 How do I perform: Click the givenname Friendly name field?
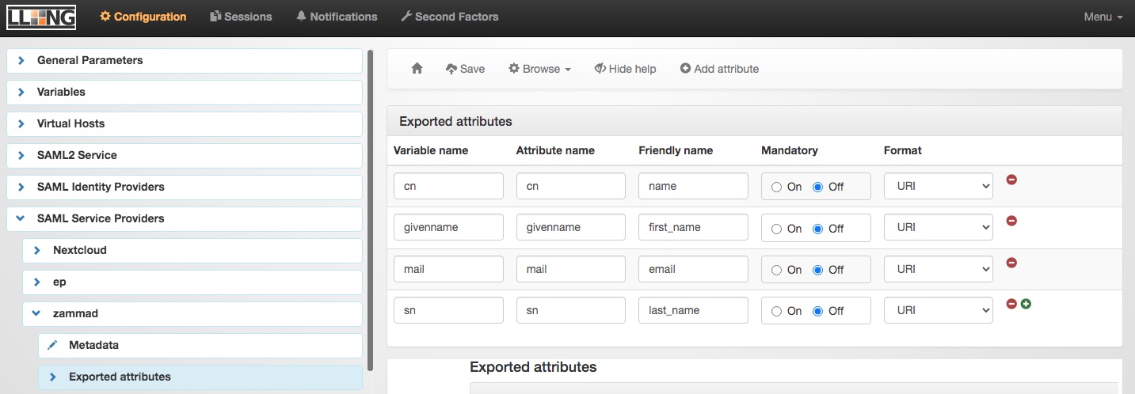pyautogui.click(x=693, y=227)
